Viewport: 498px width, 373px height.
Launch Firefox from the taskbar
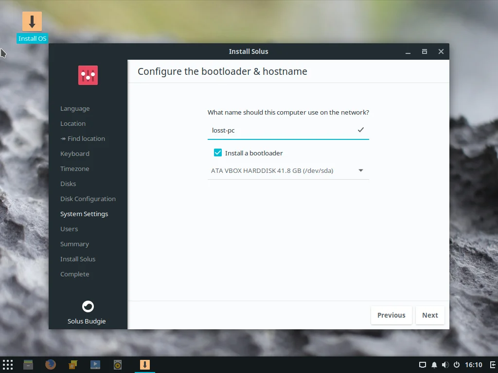tap(50, 365)
